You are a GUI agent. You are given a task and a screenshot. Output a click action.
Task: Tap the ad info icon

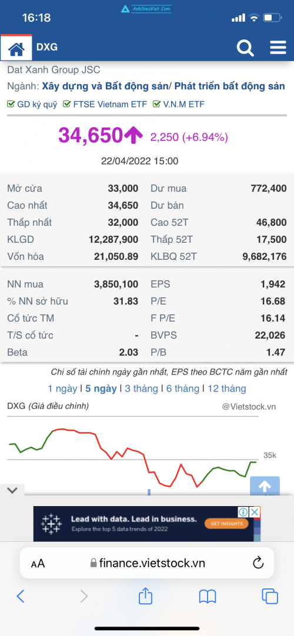pyautogui.click(x=243, y=512)
